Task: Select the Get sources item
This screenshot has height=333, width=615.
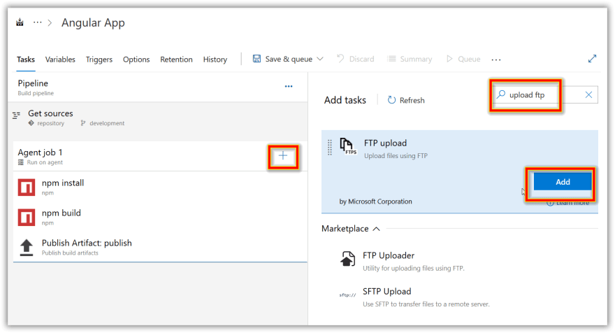Action: (x=160, y=118)
